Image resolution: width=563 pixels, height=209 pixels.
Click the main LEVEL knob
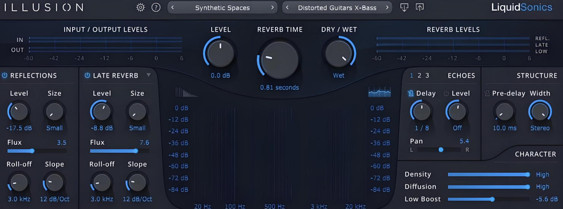point(221,53)
